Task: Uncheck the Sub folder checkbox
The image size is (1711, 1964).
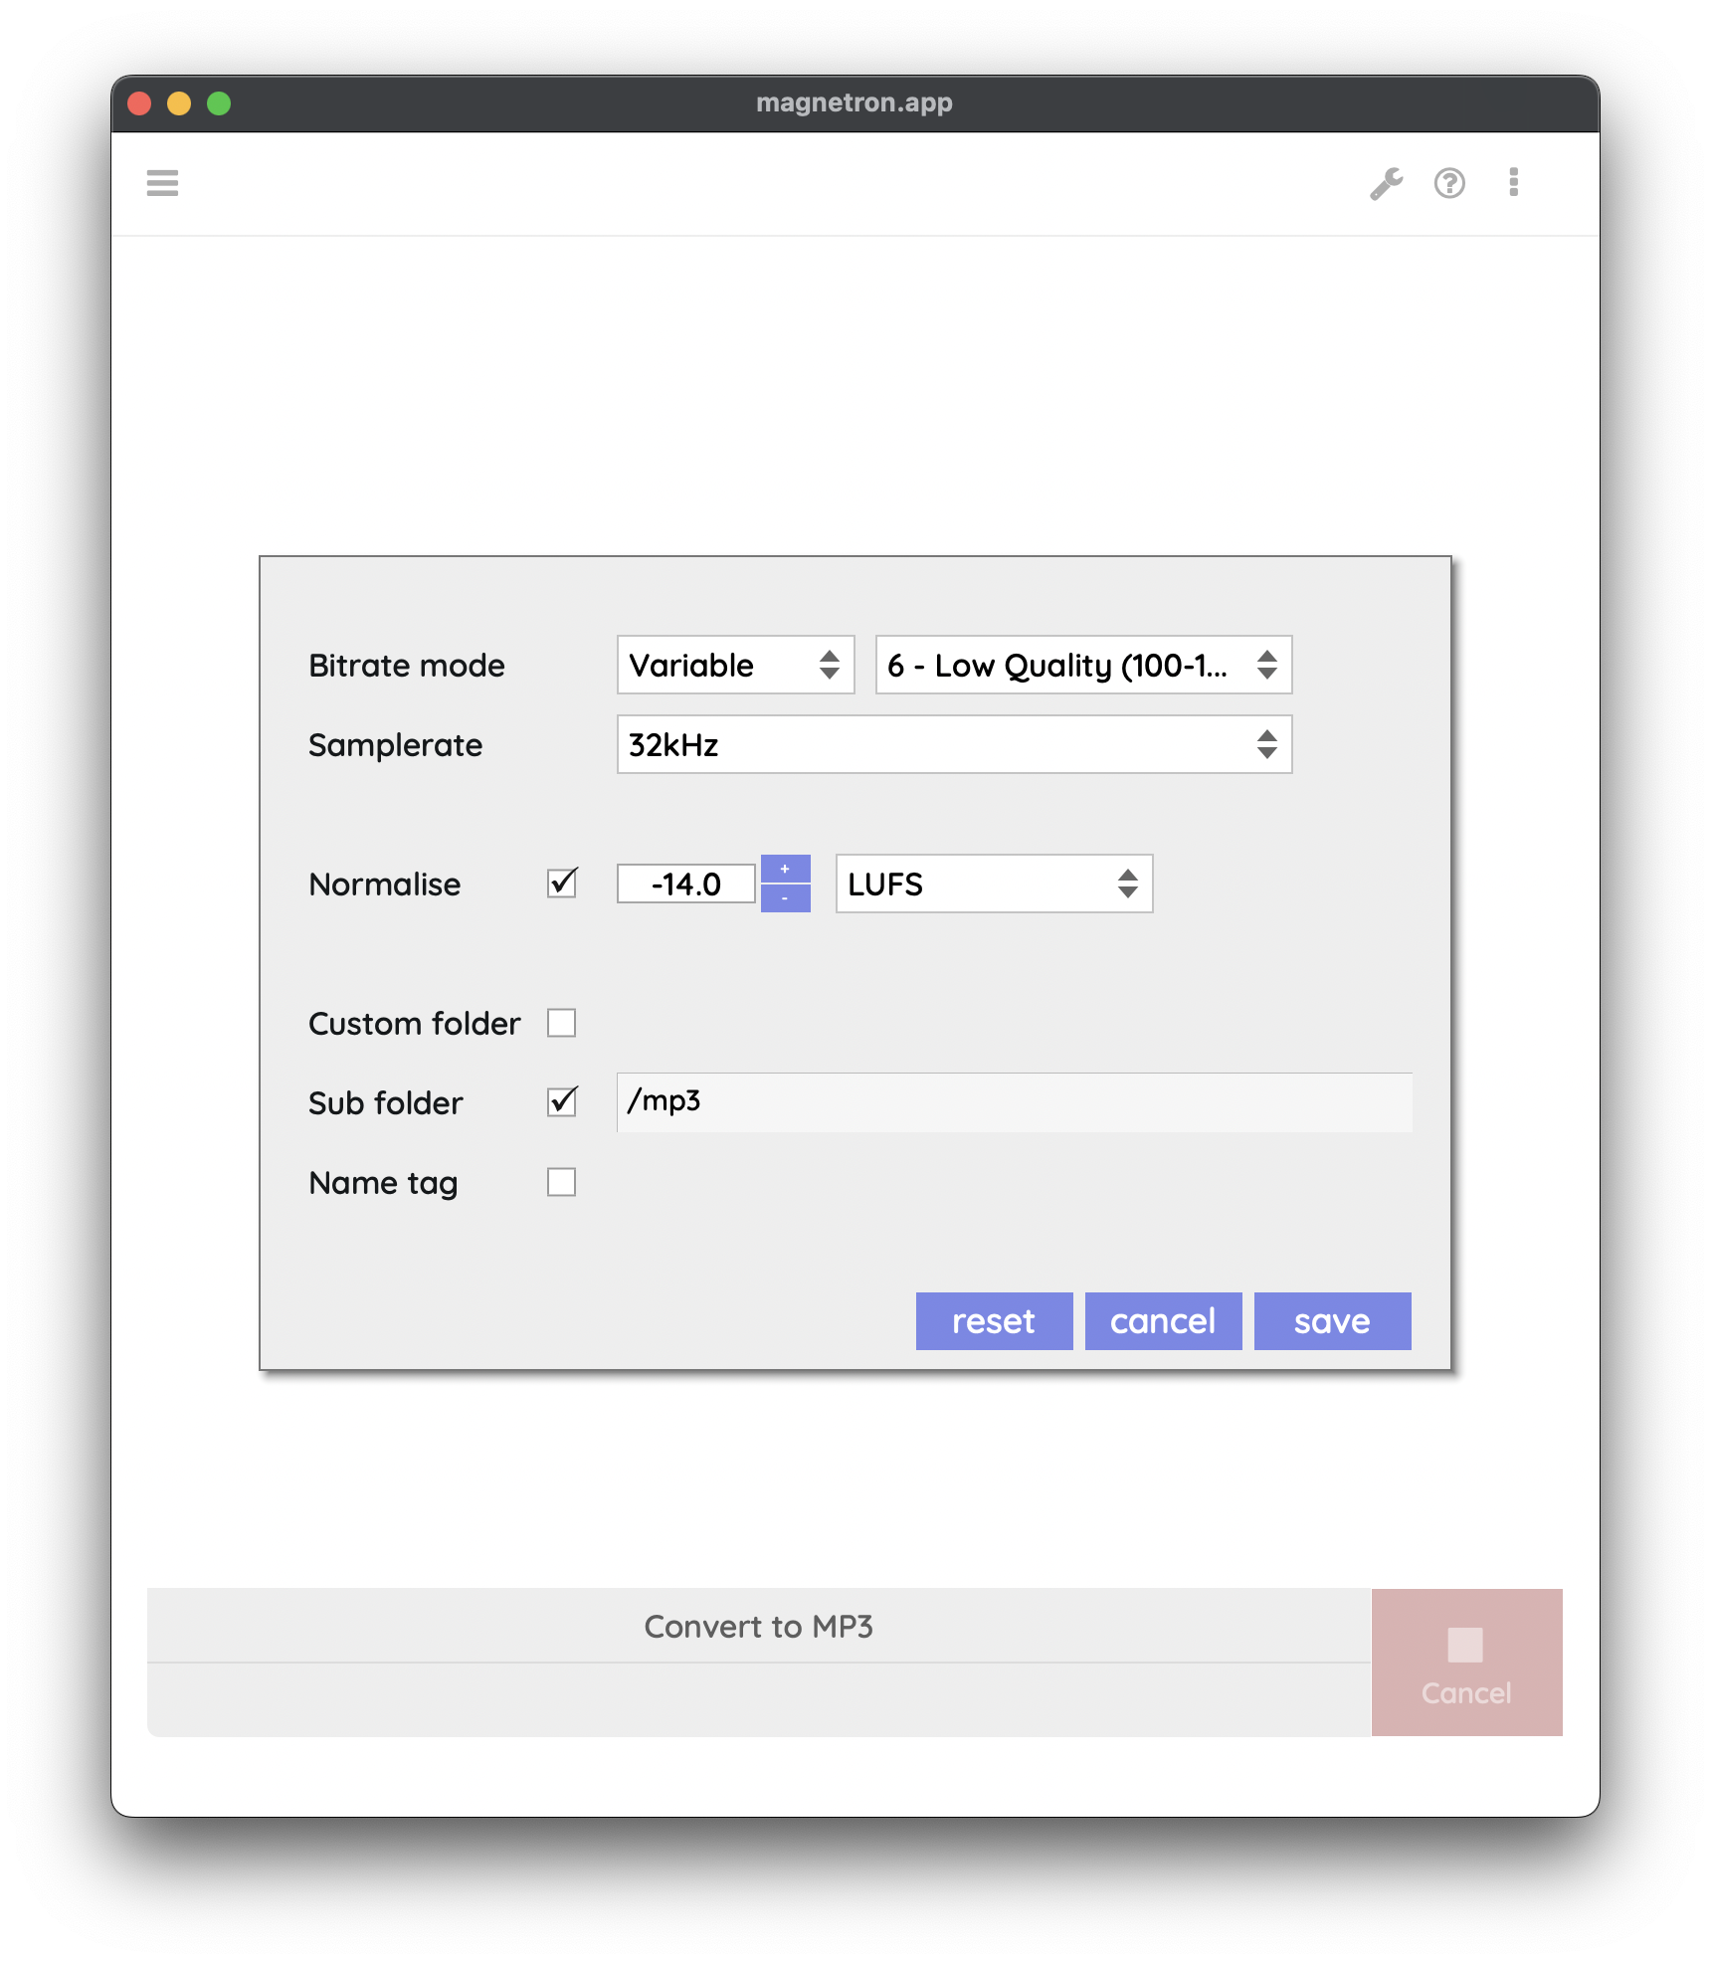Action: coord(562,1102)
